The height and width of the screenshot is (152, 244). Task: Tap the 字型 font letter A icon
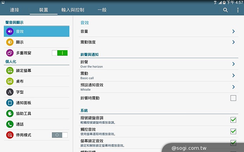(x=10, y=92)
